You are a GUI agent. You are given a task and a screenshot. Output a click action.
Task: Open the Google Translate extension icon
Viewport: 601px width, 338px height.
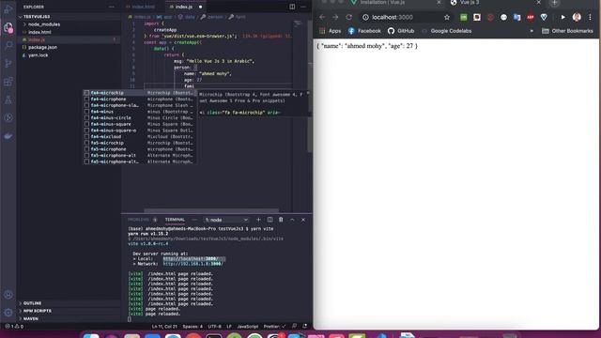(x=517, y=17)
